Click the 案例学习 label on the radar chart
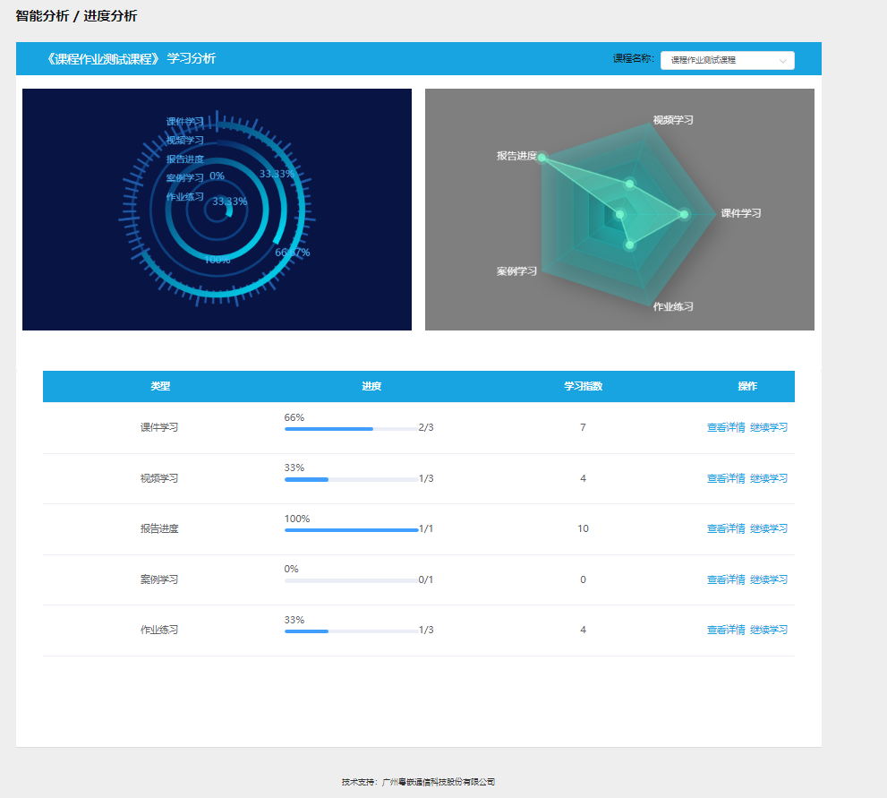 point(516,271)
